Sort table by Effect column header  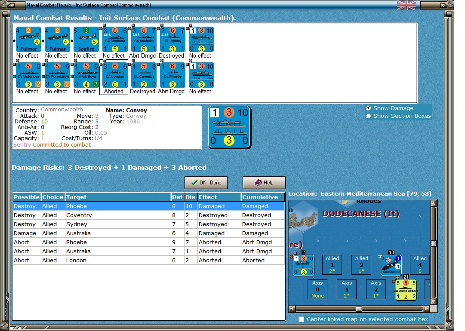pyautogui.click(x=219, y=197)
